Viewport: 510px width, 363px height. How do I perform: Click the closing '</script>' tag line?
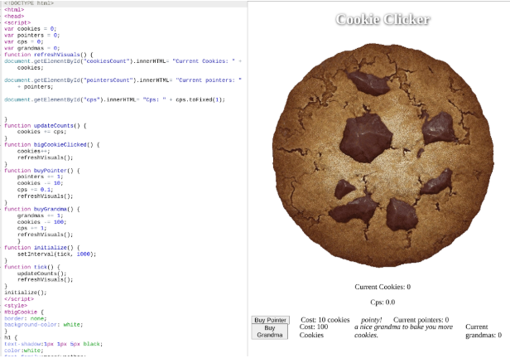point(19,299)
